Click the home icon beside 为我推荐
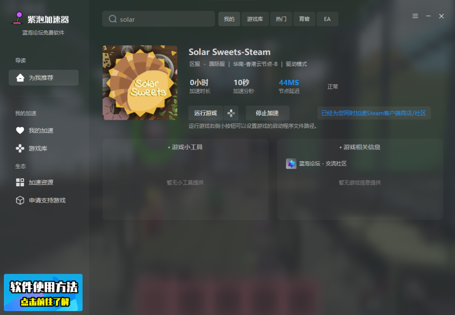This screenshot has height=315, width=455. pos(20,78)
